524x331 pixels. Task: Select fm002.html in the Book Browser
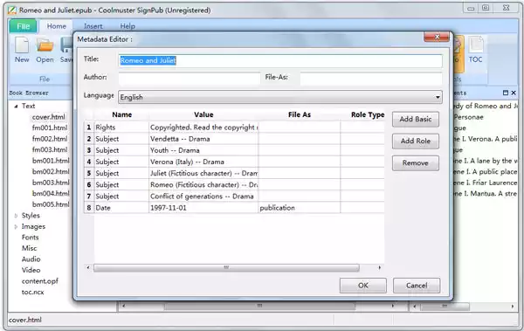(x=50, y=139)
